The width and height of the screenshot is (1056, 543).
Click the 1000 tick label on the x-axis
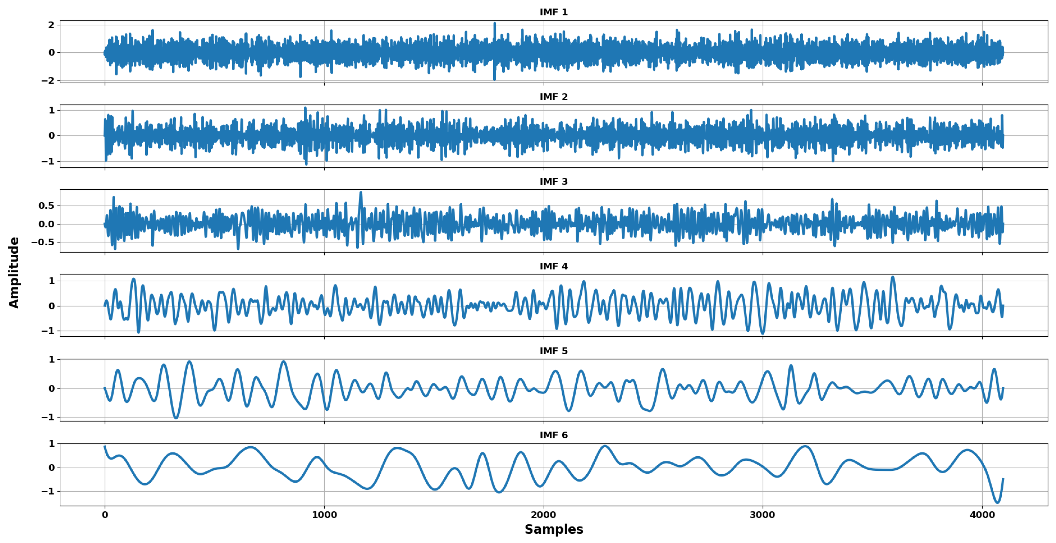pyautogui.click(x=324, y=515)
